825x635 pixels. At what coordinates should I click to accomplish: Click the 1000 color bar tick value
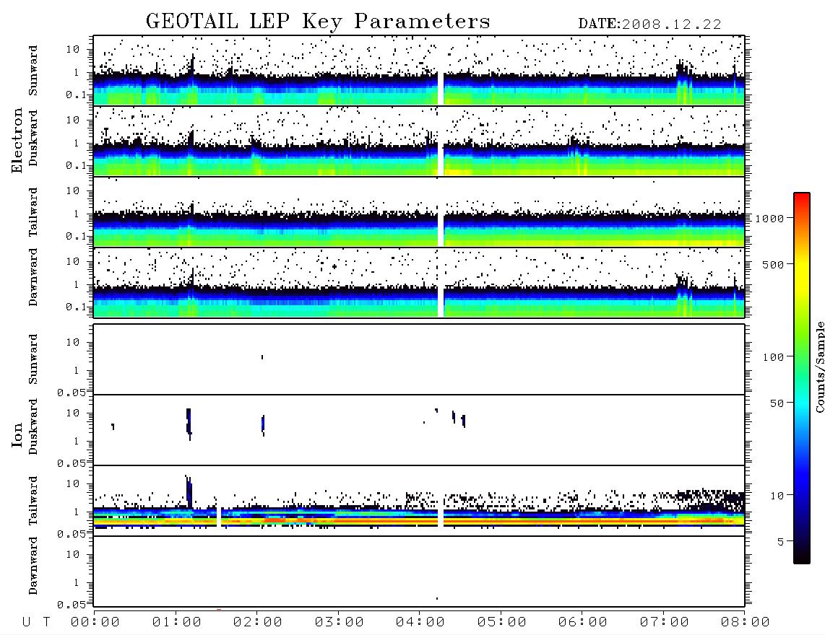pos(770,218)
